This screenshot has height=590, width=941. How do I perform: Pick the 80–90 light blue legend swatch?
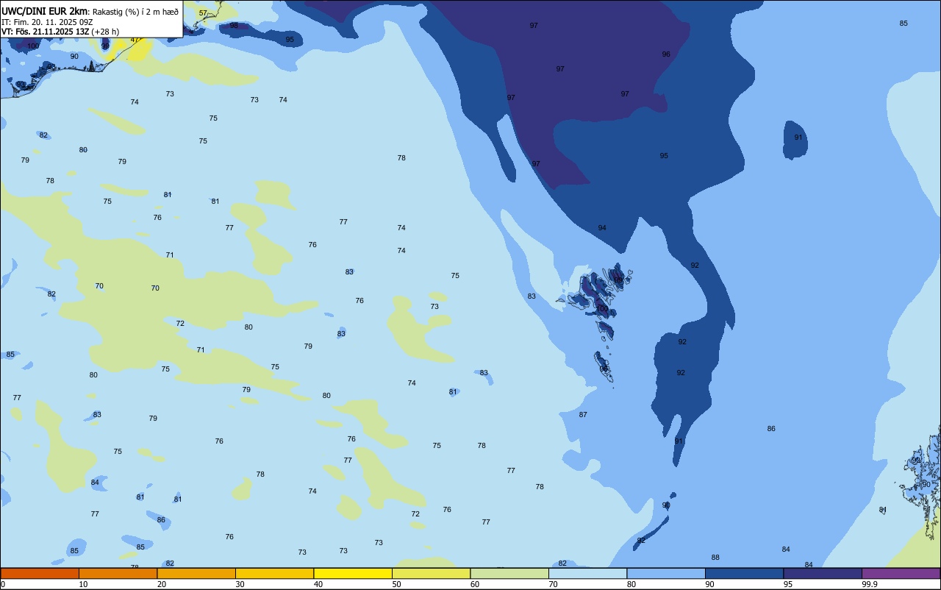[666, 573]
